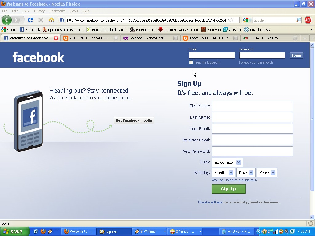Viewport: 315px width, 236px height.
Task: Open the capture folder taskbar item
Action: coord(114,231)
